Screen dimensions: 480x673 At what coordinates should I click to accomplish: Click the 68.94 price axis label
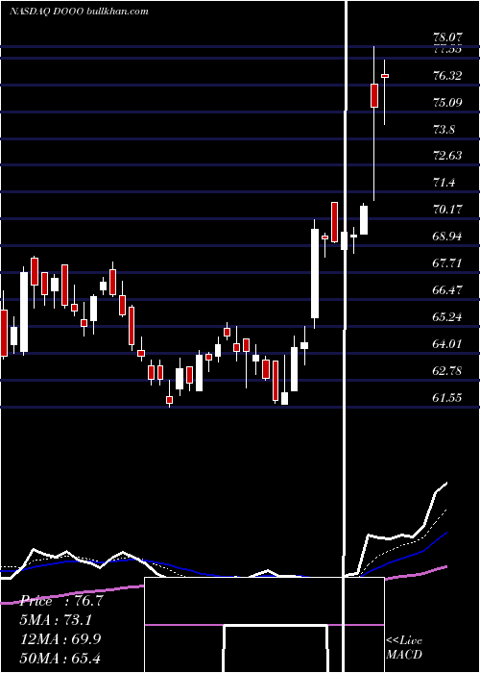[x=447, y=237]
